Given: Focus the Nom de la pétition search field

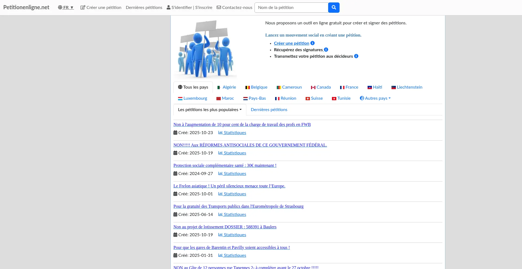Looking at the screenshot, I should pos(291,8).
